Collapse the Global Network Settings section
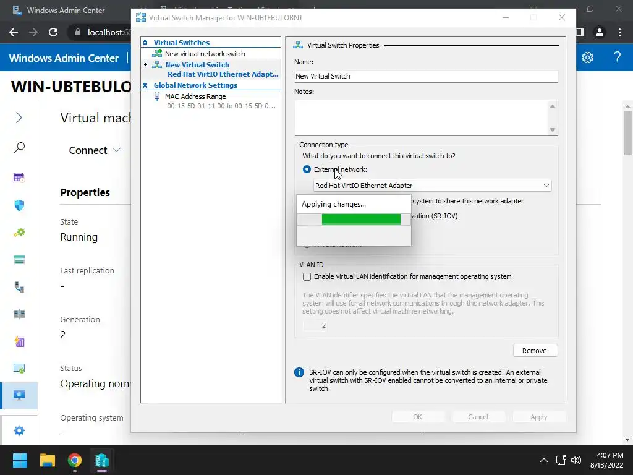The image size is (633, 475). click(x=145, y=85)
